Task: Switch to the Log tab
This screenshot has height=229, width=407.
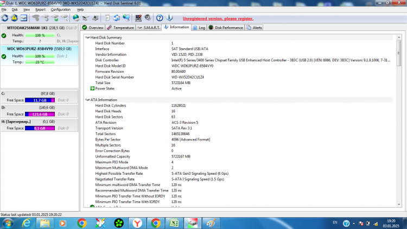Action: pos(199,28)
